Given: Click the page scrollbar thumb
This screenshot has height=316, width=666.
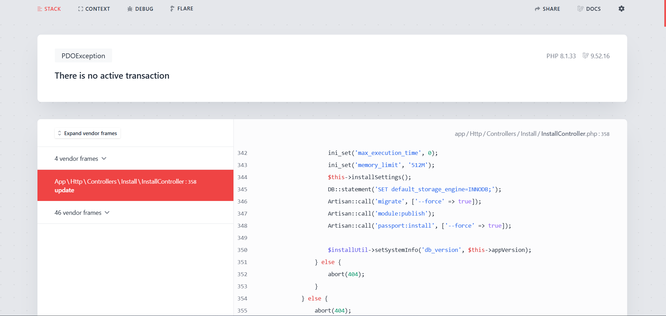Looking at the screenshot, I should click(665, 13).
